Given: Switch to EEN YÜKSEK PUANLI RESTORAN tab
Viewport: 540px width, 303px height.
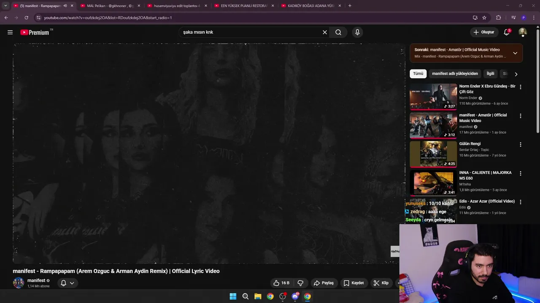Looking at the screenshot, I should tap(243, 6).
